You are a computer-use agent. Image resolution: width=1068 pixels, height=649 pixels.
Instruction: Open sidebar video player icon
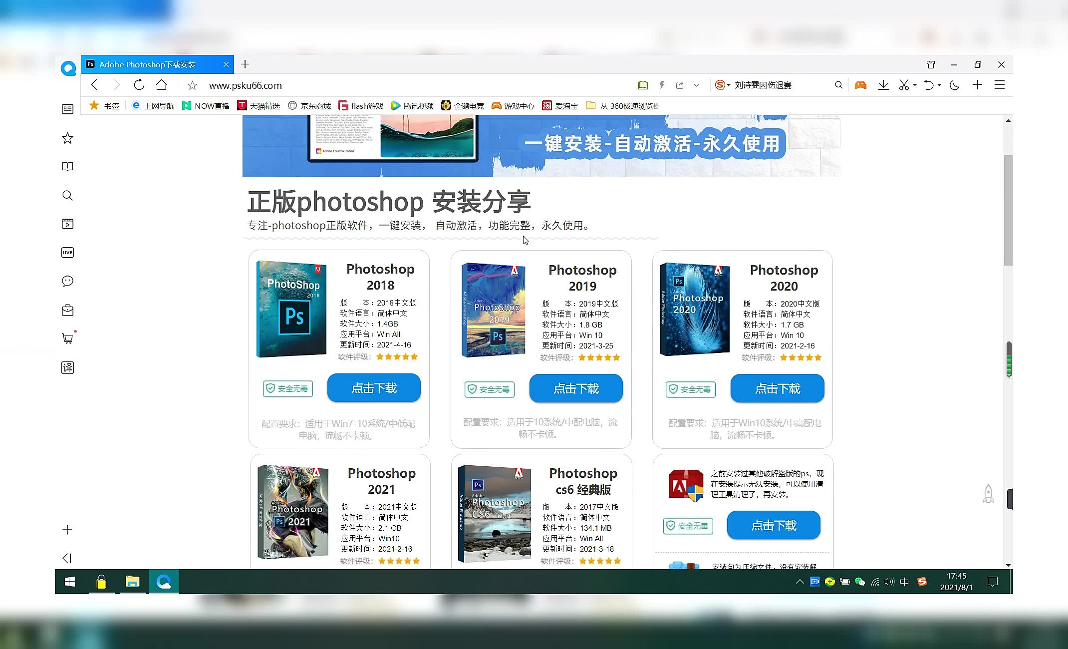click(67, 224)
